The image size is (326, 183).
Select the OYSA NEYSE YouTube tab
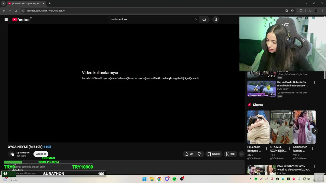pyautogui.click(x=26, y=4)
